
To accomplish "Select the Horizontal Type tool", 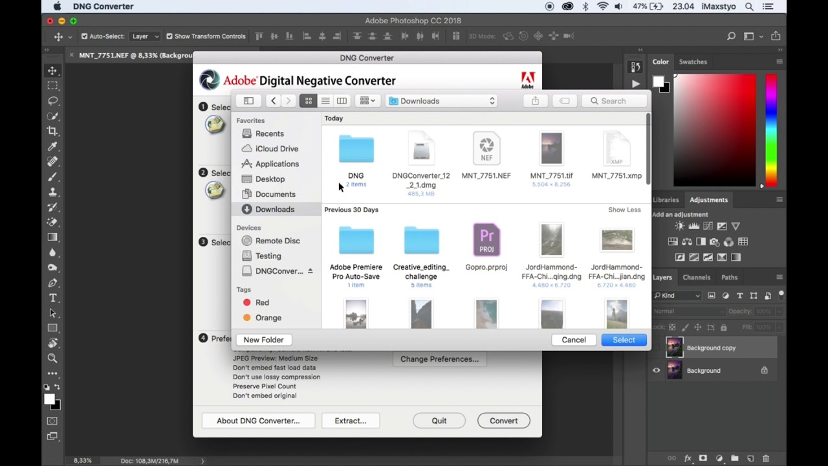I will click(52, 298).
